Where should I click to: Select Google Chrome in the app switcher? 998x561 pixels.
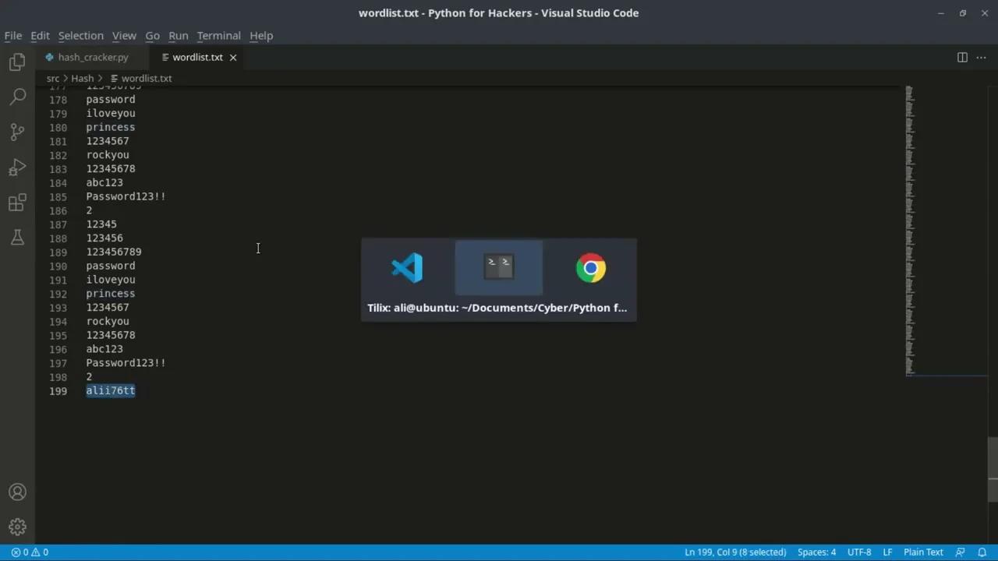pyautogui.click(x=591, y=267)
